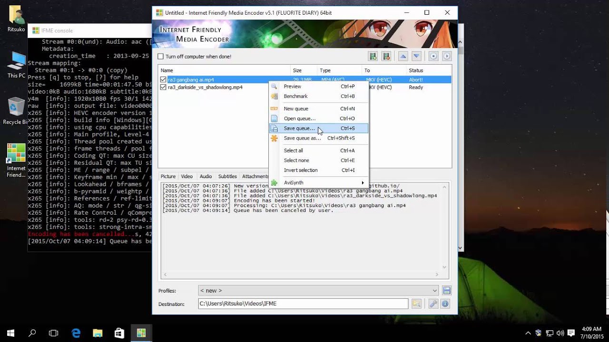Switch to the Video tab
This screenshot has width=609, height=342.
pyautogui.click(x=187, y=176)
